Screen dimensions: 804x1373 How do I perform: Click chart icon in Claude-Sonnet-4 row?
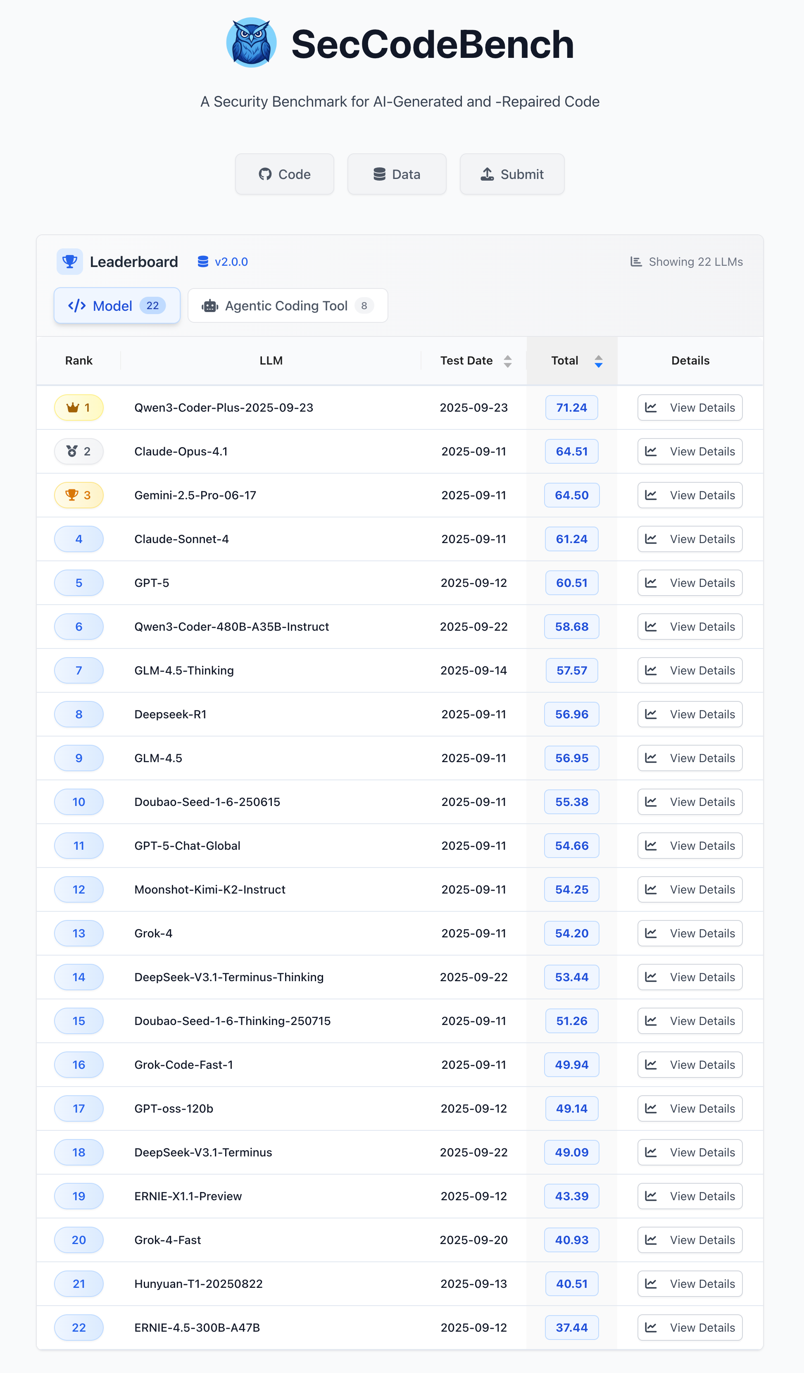click(x=651, y=539)
